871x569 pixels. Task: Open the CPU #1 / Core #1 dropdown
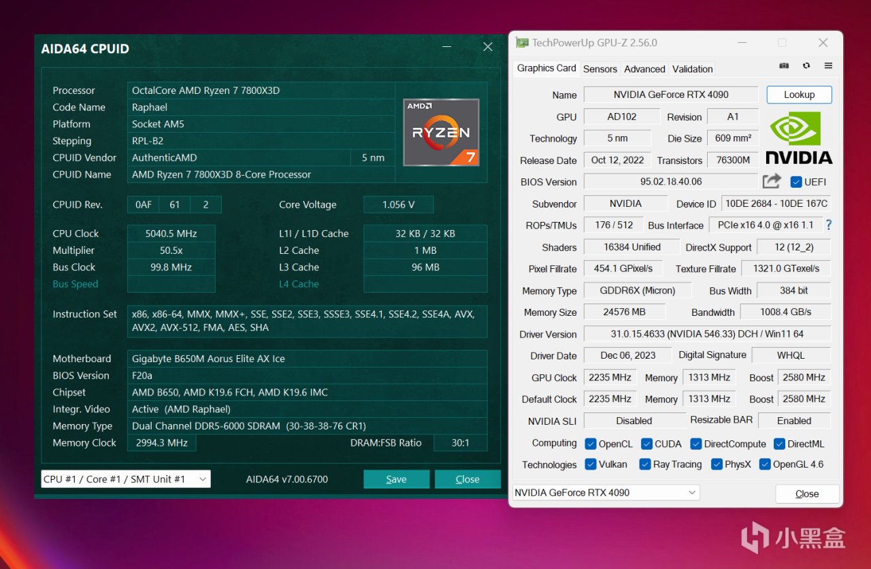[x=126, y=479]
